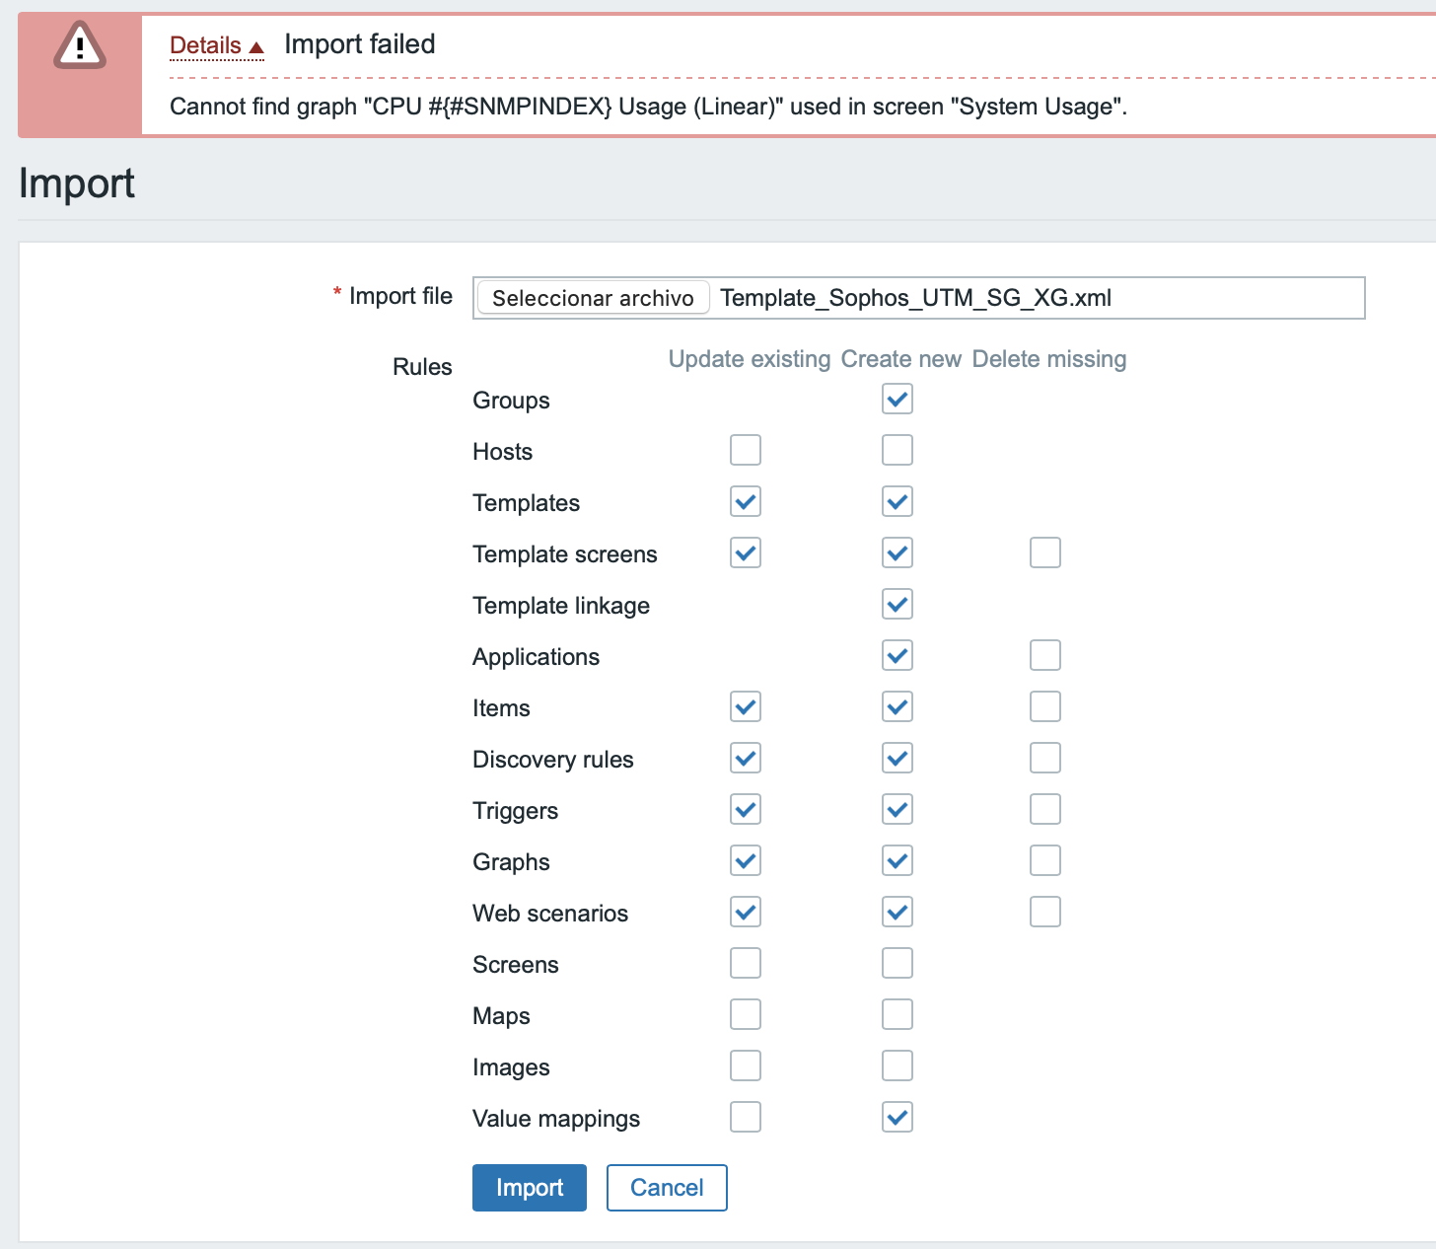Enable Delete missing for Web scenarios
This screenshot has width=1436, height=1249.
[1045, 913]
